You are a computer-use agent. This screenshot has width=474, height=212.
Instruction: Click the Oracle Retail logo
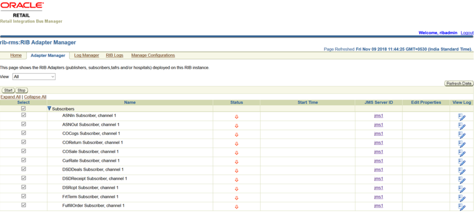coord(22,10)
